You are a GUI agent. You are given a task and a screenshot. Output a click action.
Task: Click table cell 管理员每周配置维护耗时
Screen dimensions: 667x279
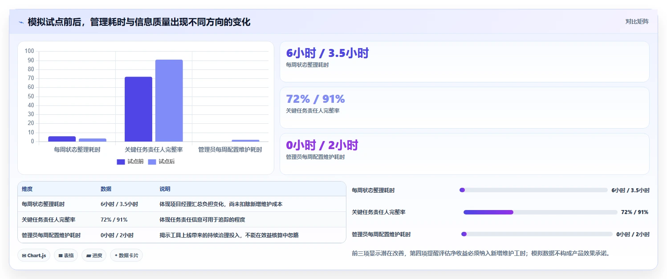tap(51, 235)
